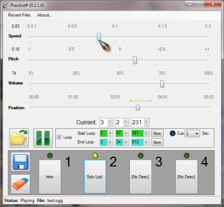Open the Recent Files menu
224x207 pixels.
click(19, 15)
